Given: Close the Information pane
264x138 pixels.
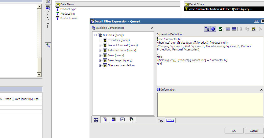Looking at the screenshot, I should coord(261,90).
